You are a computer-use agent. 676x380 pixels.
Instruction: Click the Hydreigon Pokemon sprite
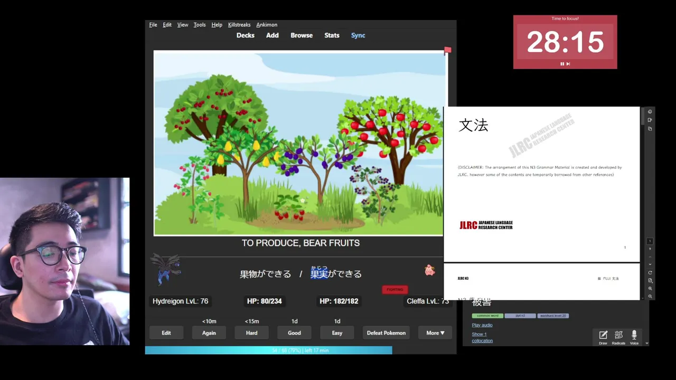165,269
